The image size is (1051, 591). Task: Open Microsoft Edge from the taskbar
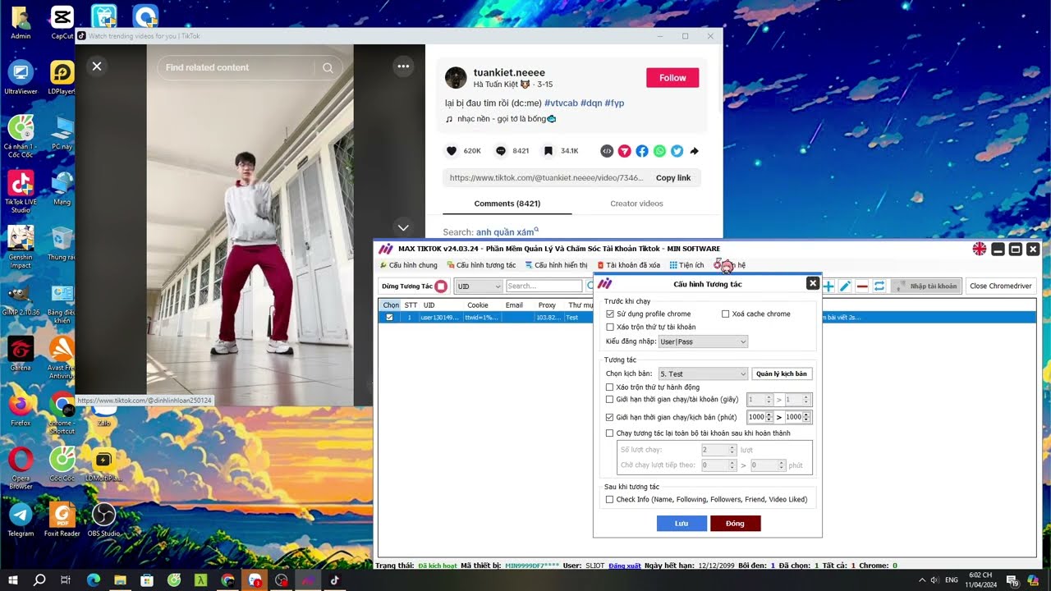pos(93,580)
